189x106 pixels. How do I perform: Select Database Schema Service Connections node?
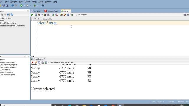12,26
